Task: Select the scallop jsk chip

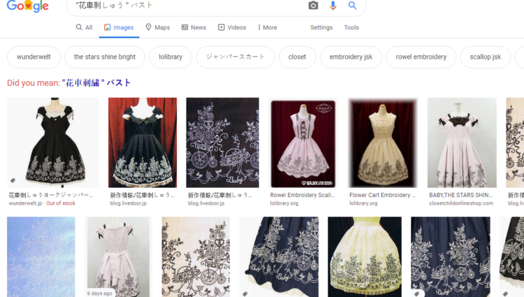Action: pyautogui.click(x=485, y=57)
